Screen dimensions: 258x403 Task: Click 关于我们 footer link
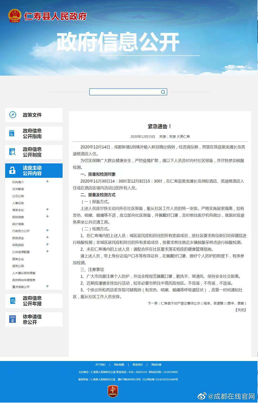tap(100, 365)
